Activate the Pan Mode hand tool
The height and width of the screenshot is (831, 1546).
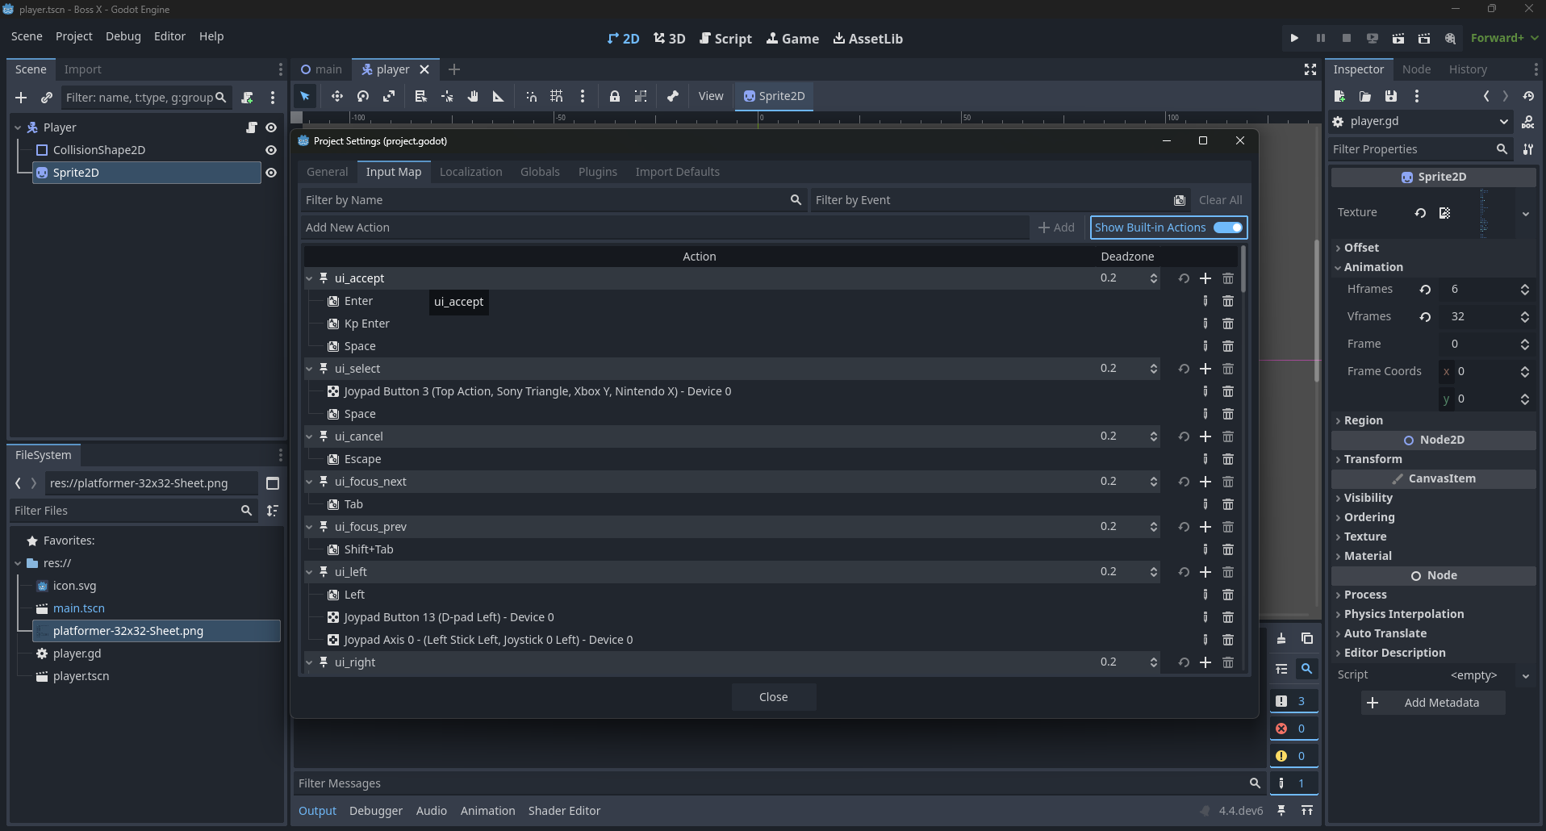click(473, 96)
